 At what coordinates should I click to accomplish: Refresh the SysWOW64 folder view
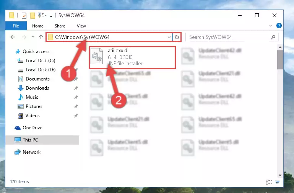[x=177, y=37]
